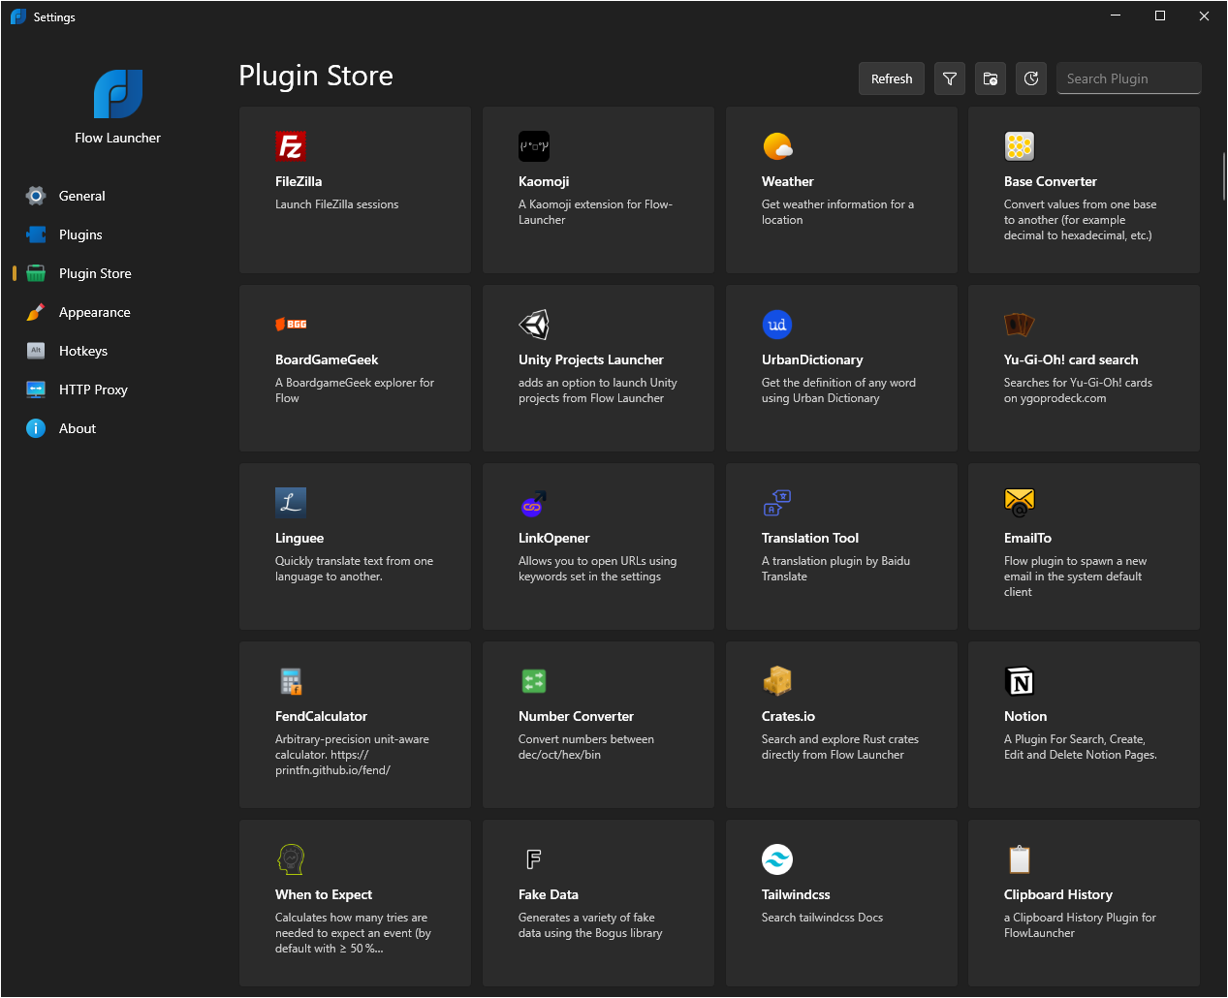Screen dimensions: 1228x998
Task: Click the Weather plugin sun icon
Action: click(x=777, y=146)
